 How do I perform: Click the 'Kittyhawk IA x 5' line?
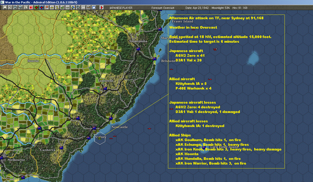tap(191, 84)
